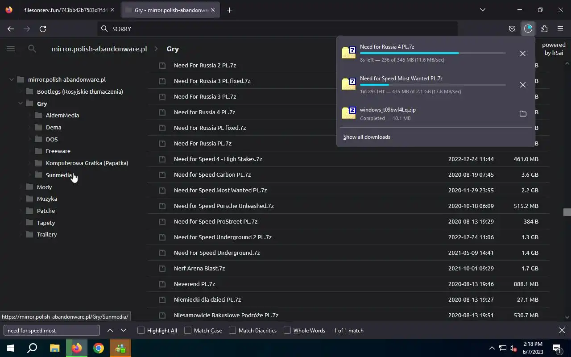The height and width of the screenshot is (357, 571).
Task: Open Google Chrome from taskbar
Action: tap(99, 348)
